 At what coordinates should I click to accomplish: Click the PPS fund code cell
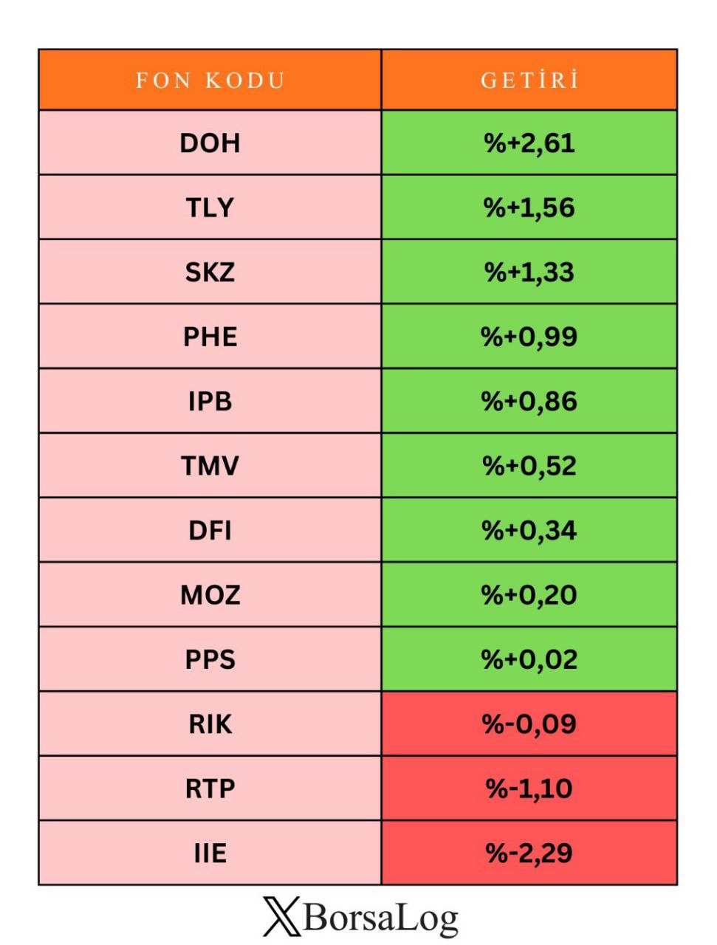click(210, 659)
